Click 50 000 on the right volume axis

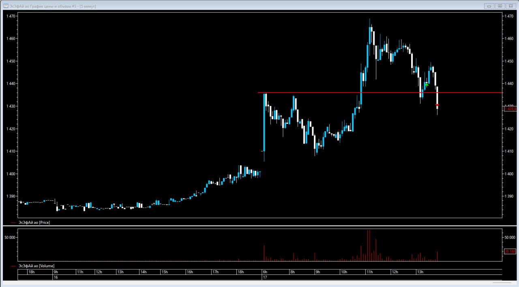pos(510,238)
